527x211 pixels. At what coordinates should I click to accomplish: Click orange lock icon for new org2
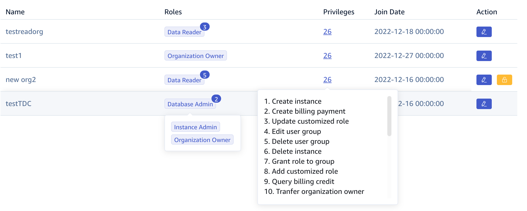(x=504, y=80)
